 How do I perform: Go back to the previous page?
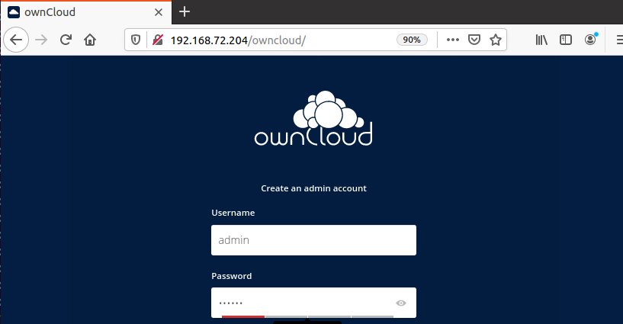click(x=16, y=40)
